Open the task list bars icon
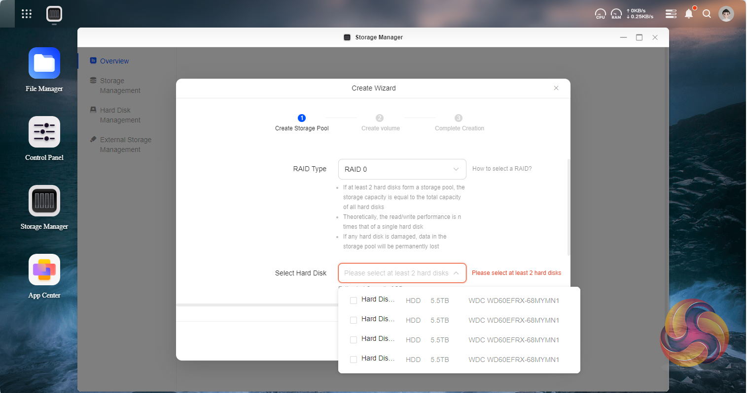 click(x=671, y=14)
